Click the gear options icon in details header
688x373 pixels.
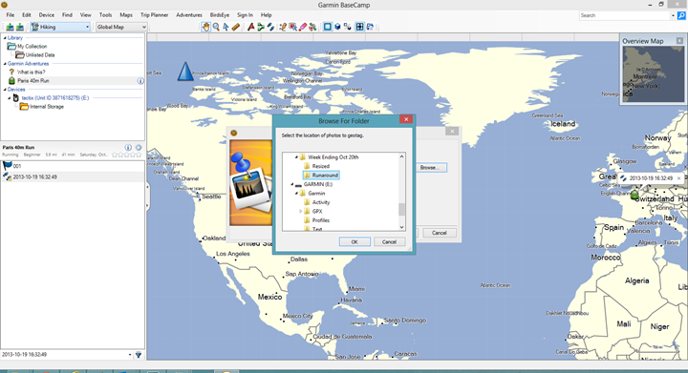(139, 148)
